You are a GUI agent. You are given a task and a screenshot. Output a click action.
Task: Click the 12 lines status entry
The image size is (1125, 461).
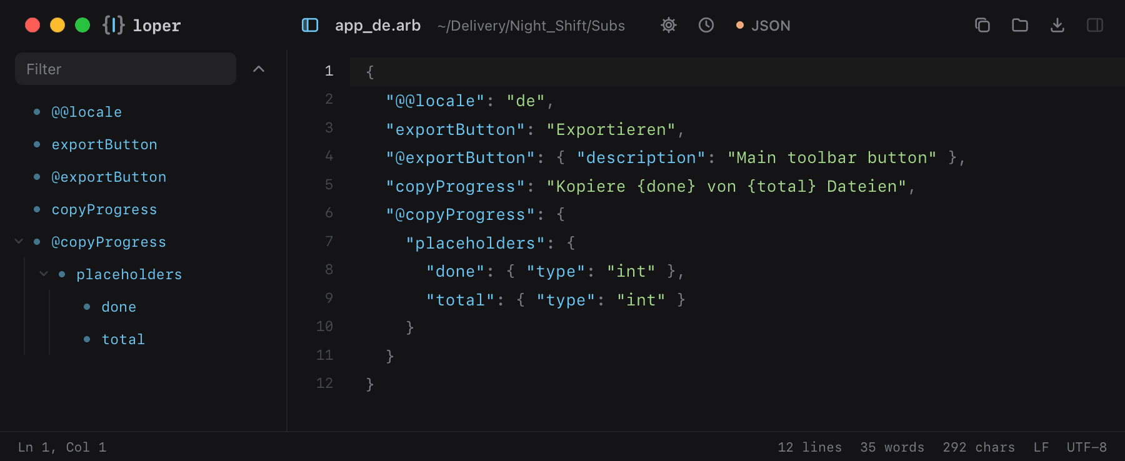(810, 447)
